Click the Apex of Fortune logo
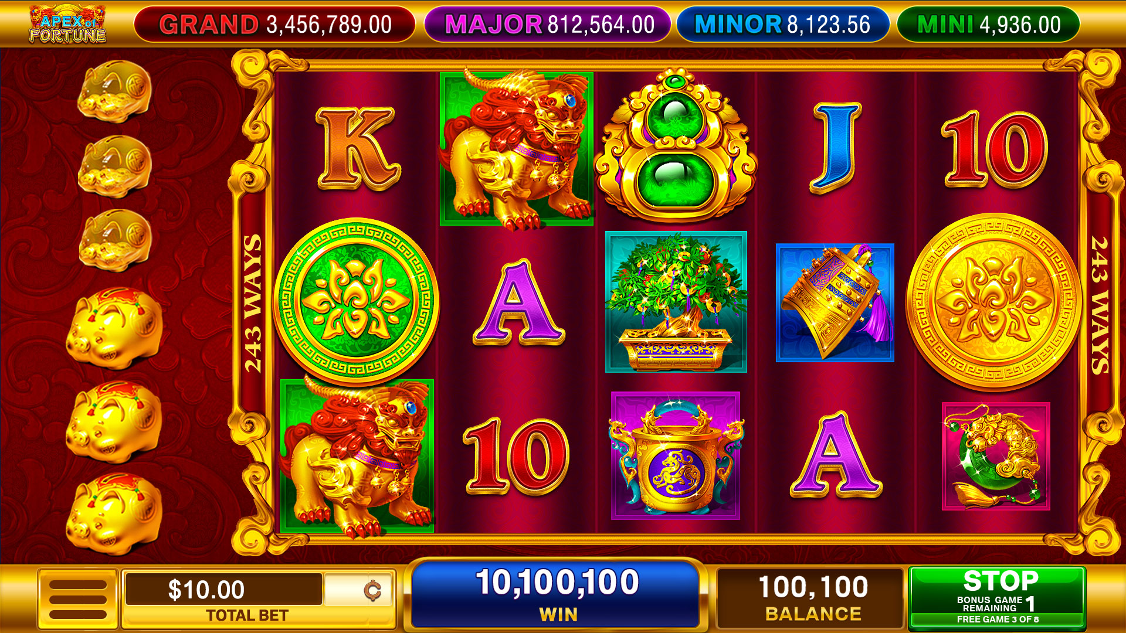This screenshot has width=1126, height=633. click(x=67, y=24)
